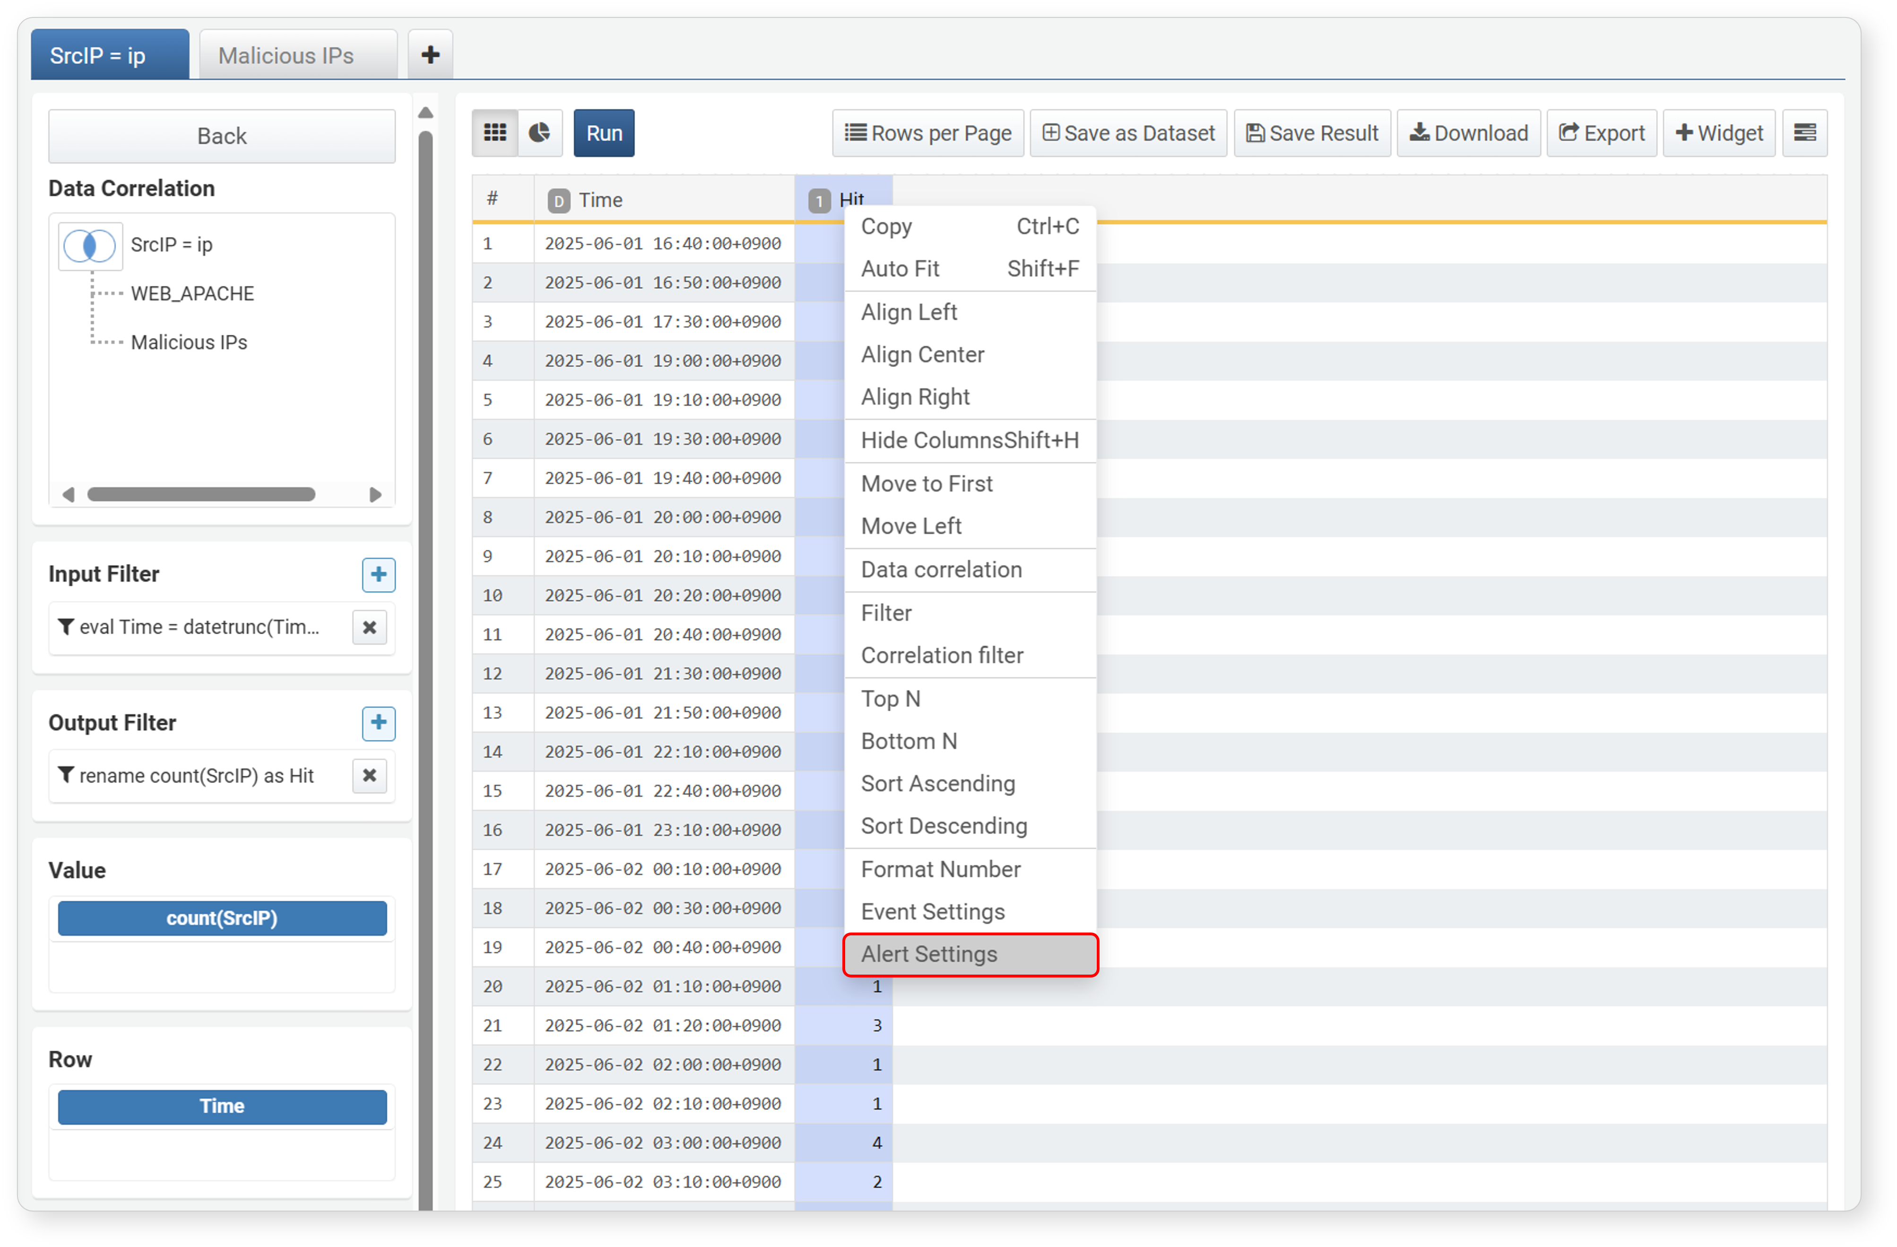Screen dimensions: 1897x1247
Task: Open Rows per Page options
Action: [928, 133]
